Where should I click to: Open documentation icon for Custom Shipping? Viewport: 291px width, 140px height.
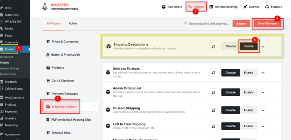[x=213, y=110]
